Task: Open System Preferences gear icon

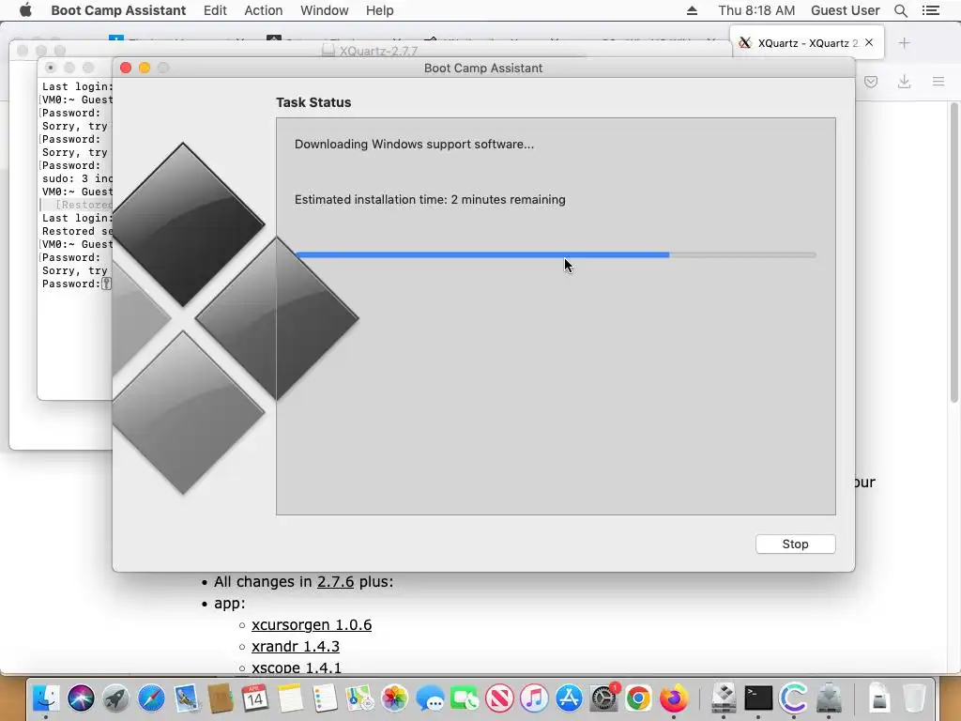Action: pyautogui.click(x=603, y=698)
